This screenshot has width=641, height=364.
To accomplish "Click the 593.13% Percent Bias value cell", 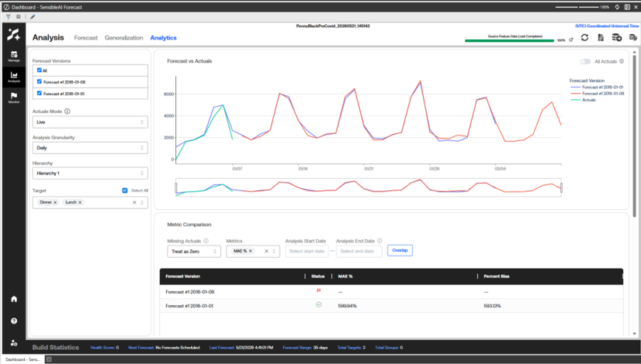I will point(492,306).
